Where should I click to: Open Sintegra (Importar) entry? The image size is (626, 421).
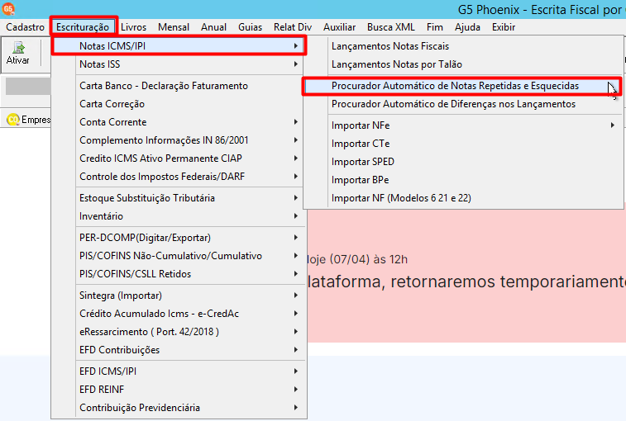point(179,296)
